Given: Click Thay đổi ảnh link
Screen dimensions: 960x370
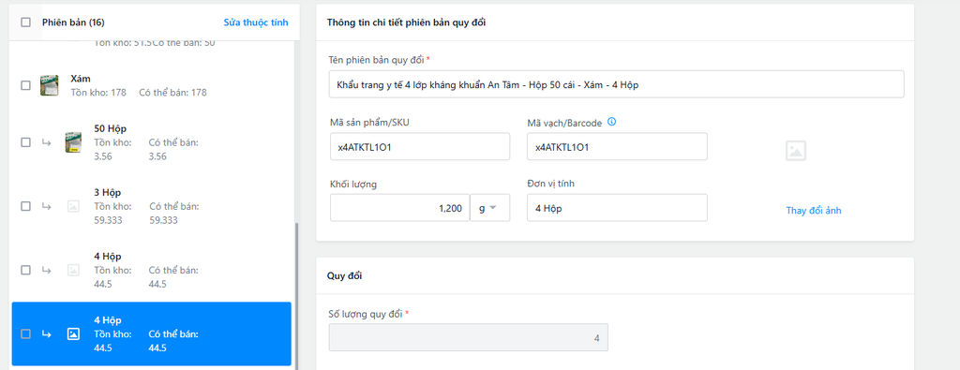Looking at the screenshot, I should [x=814, y=211].
